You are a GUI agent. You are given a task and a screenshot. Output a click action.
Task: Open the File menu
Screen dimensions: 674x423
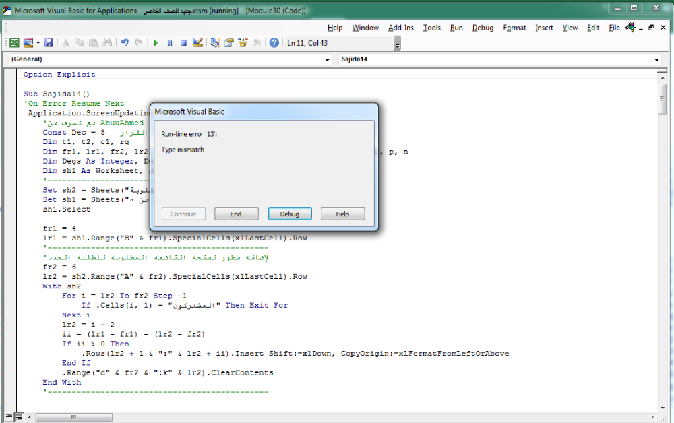click(x=614, y=28)
